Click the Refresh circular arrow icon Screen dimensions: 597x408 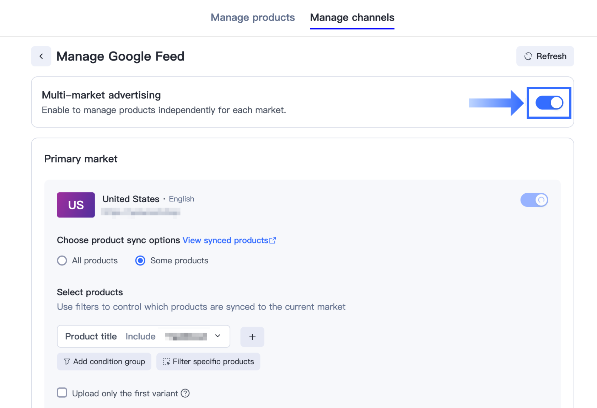(528, 56)
